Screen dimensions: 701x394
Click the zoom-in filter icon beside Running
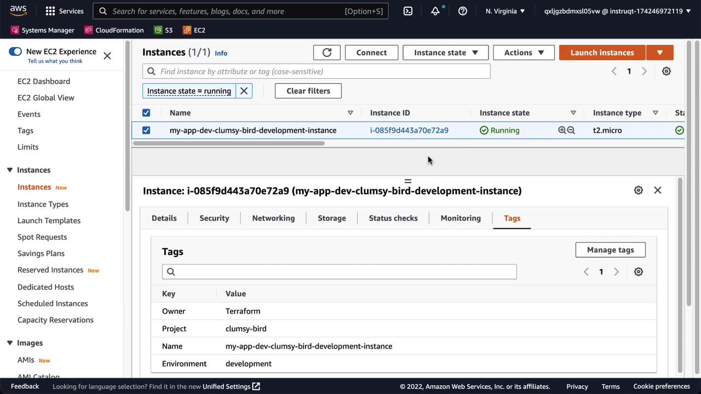(562, 130)
